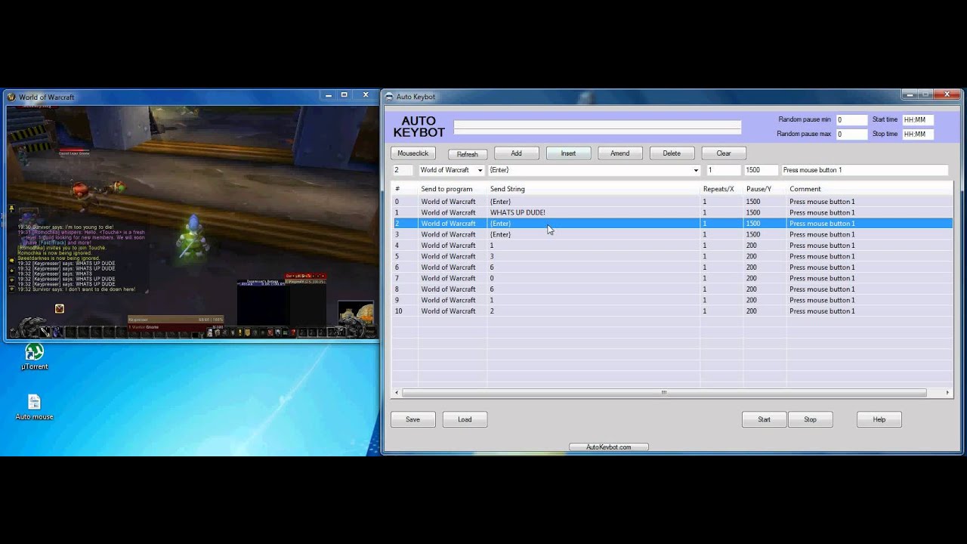Click the list scrollbar right arrow

pyautogui.click(x=947, y=393)
